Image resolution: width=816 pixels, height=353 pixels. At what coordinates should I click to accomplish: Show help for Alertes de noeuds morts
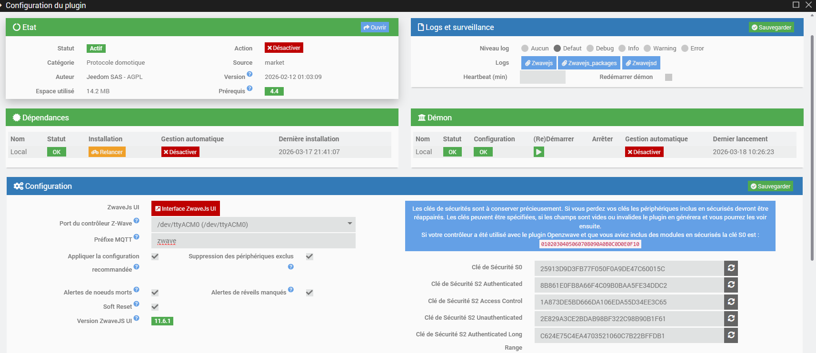[x=136, y=290]
